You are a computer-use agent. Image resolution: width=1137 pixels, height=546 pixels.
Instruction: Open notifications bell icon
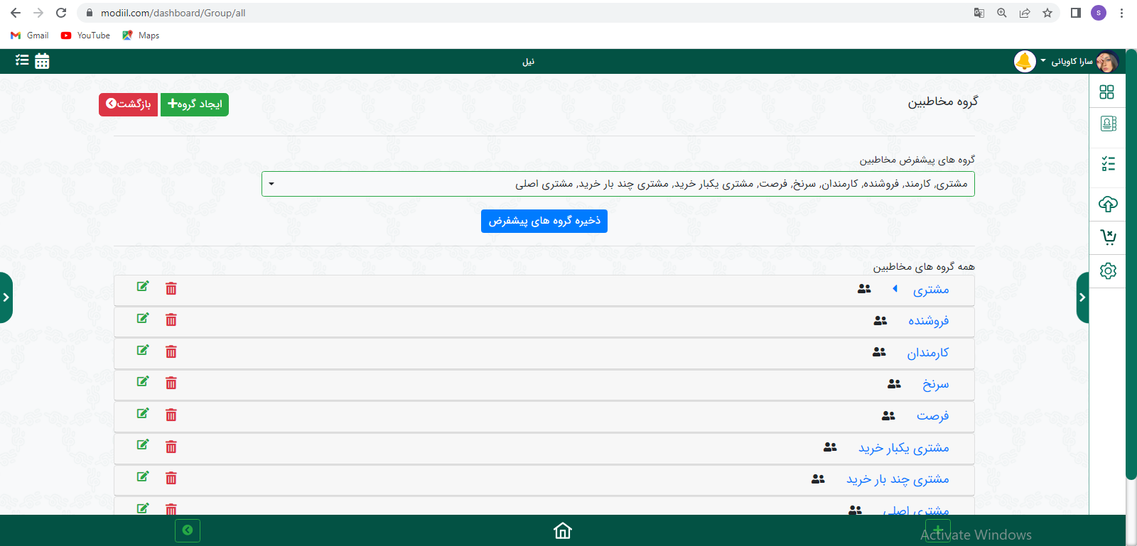1024,62
